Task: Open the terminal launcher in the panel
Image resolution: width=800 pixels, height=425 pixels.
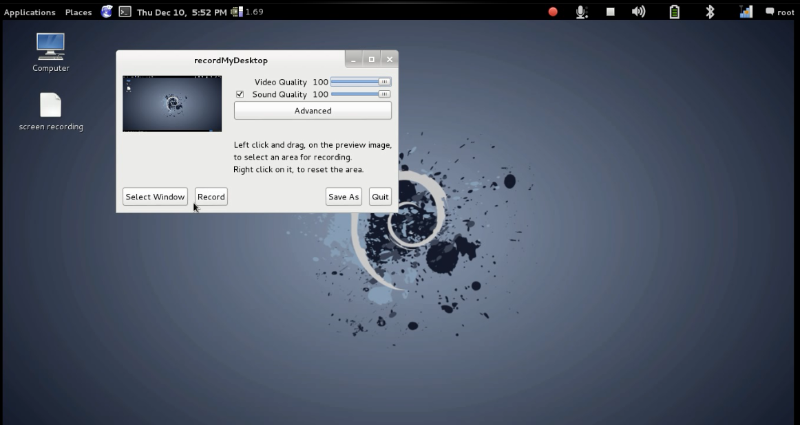Action: [x=125, y=12]
